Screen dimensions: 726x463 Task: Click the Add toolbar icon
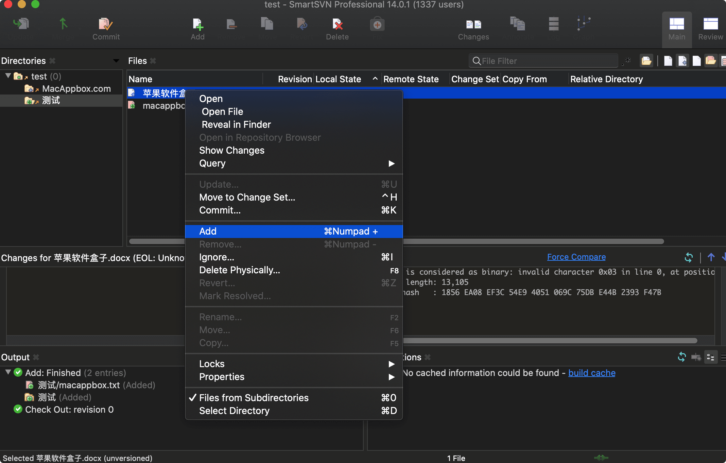pyautogui.click(x=197, y=29)
